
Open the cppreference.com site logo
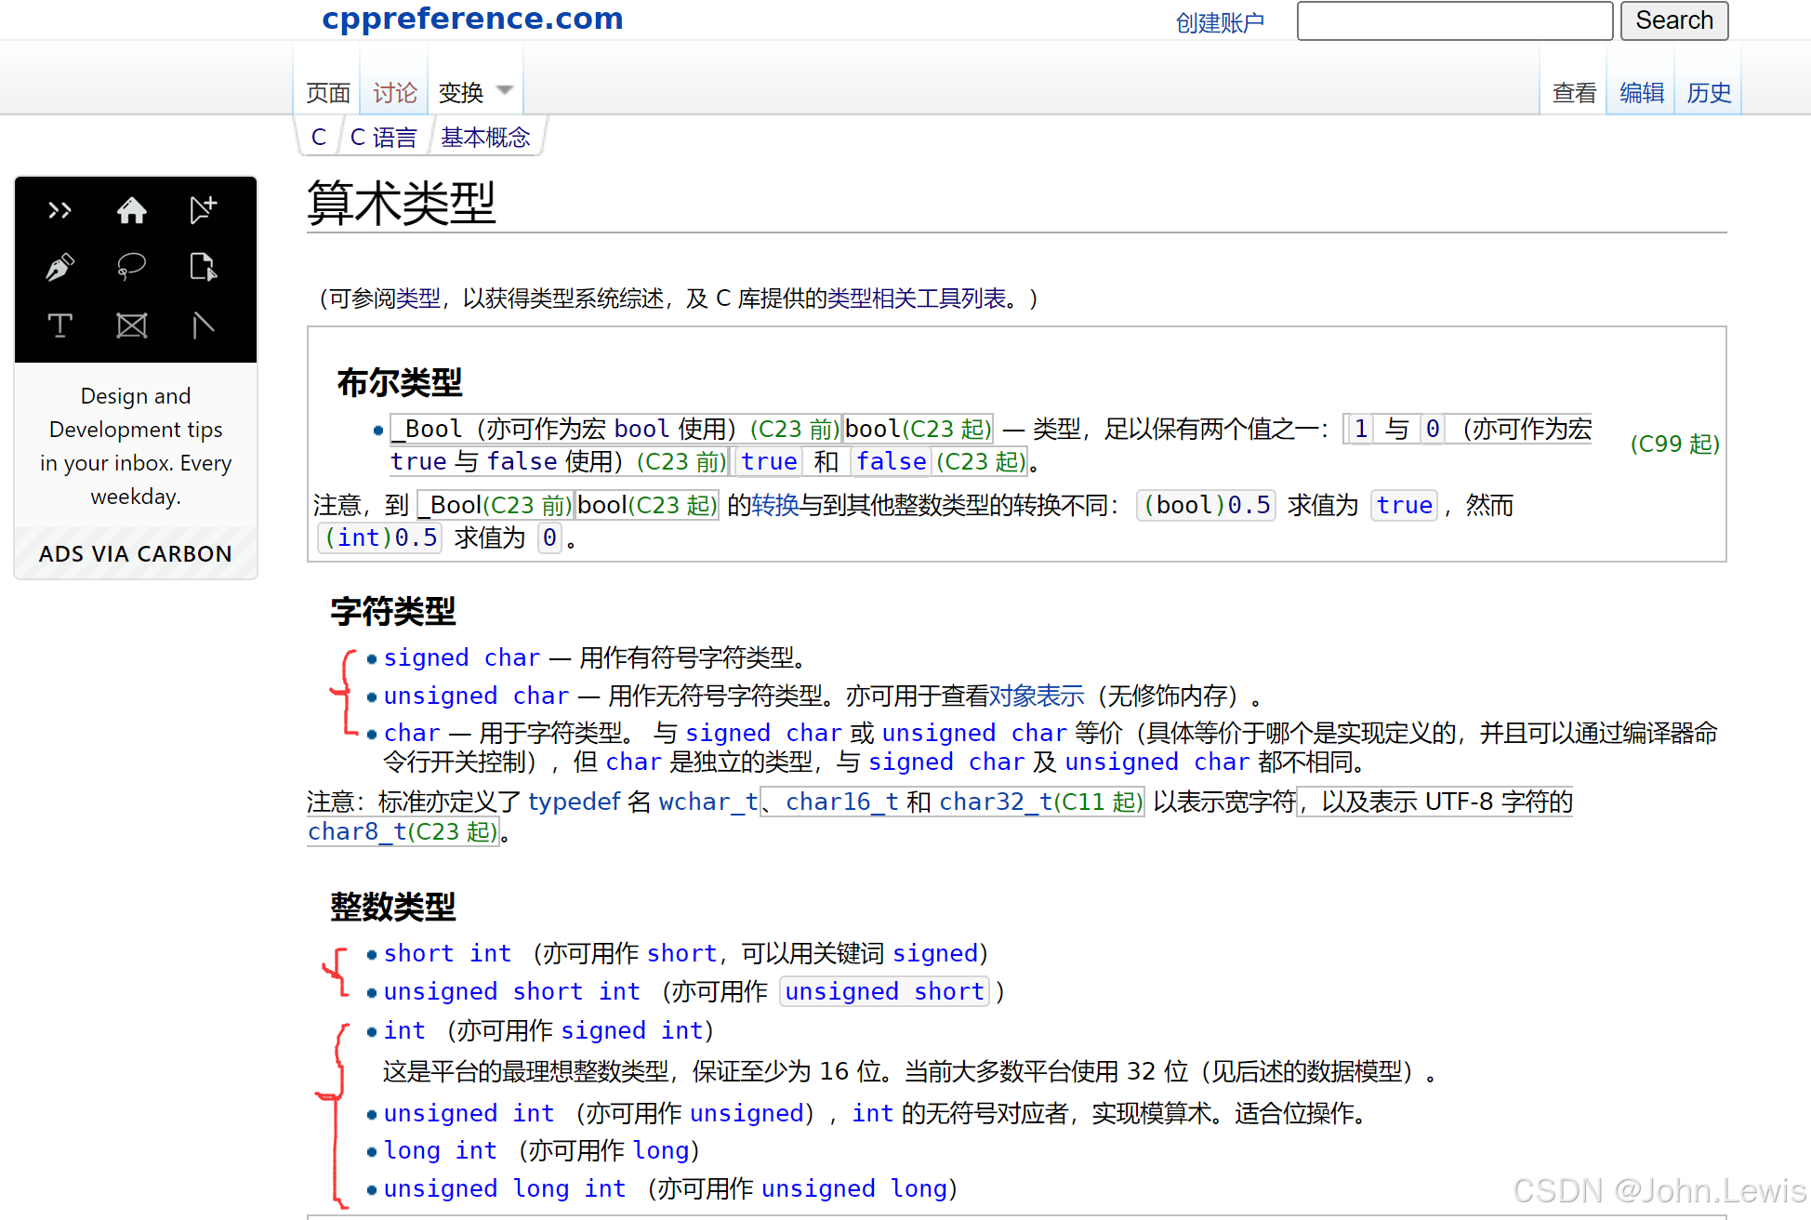pyautogui.click(x=472, y=19)
